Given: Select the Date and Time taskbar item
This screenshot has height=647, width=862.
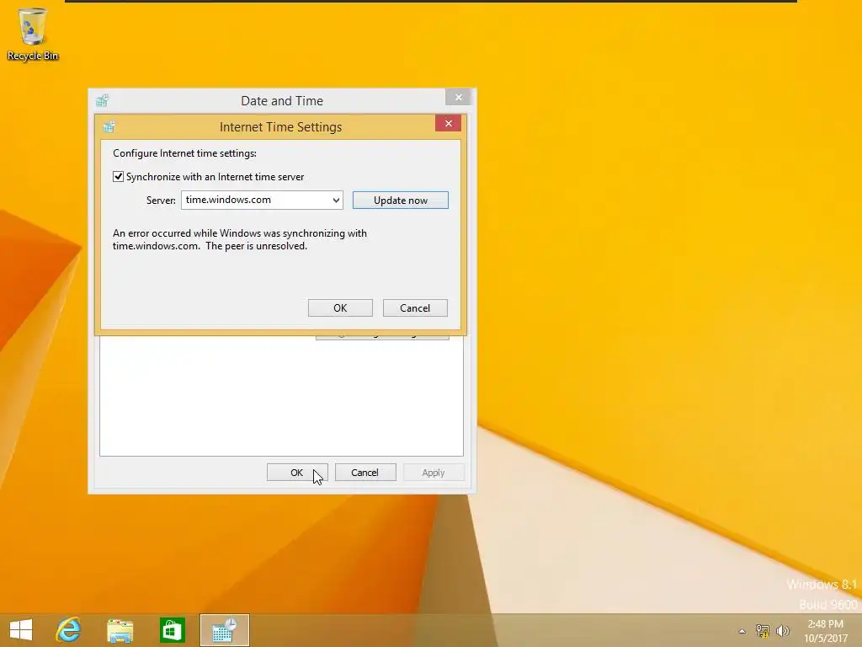Looking at the screenshot, I should click(224, 630).
